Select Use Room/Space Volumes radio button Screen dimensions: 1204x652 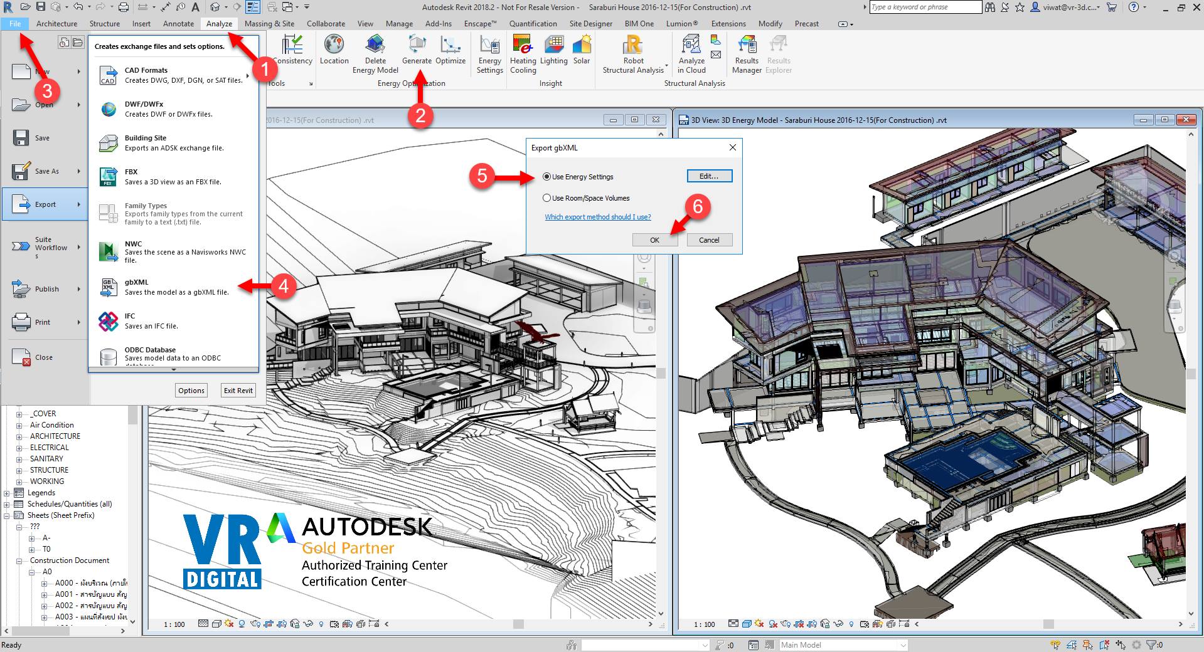coord(546,198)
